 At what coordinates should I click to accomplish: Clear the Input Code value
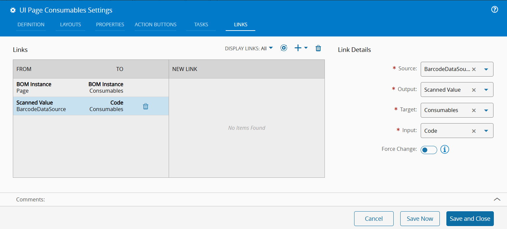coord(474,131)
